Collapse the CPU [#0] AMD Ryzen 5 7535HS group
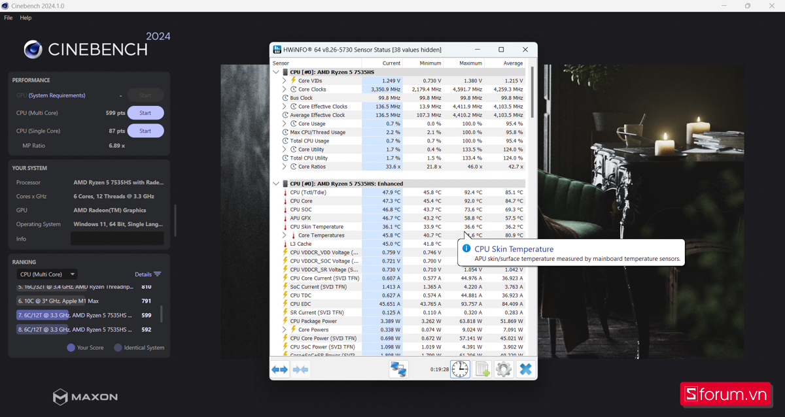This screenshot has width=785, height=417. (276, 72)
